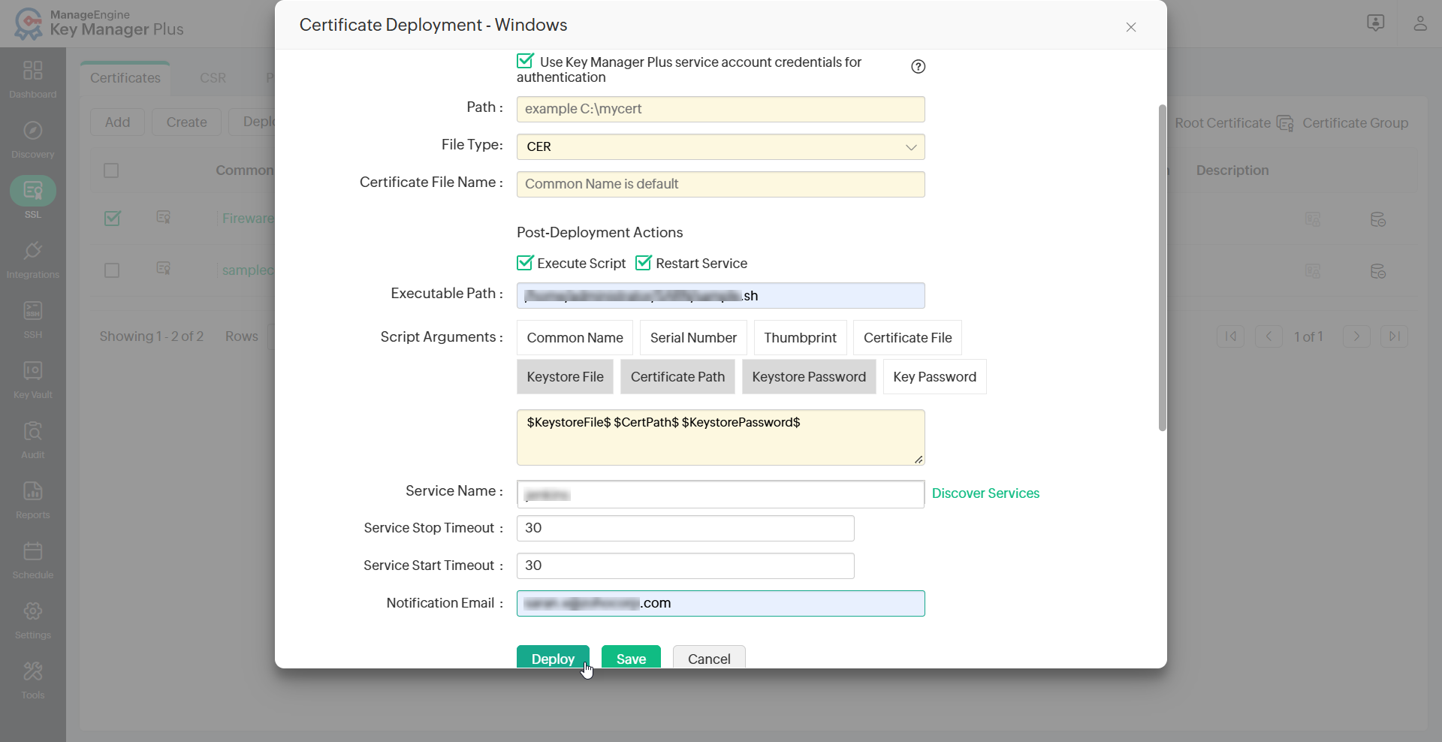Click the certificate icon in Fireware row
The width and height of the screenshot is (1442, 742).
pos(163,218)
